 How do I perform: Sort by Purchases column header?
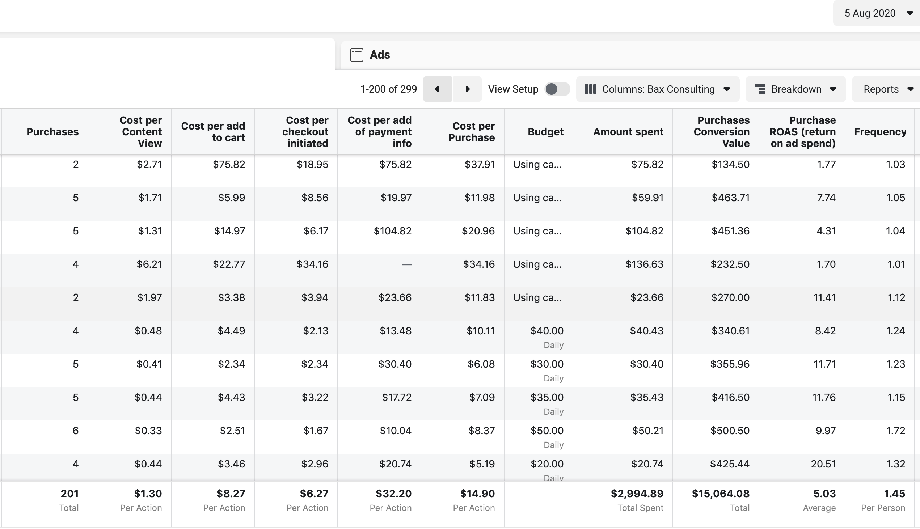coord(52,132)
